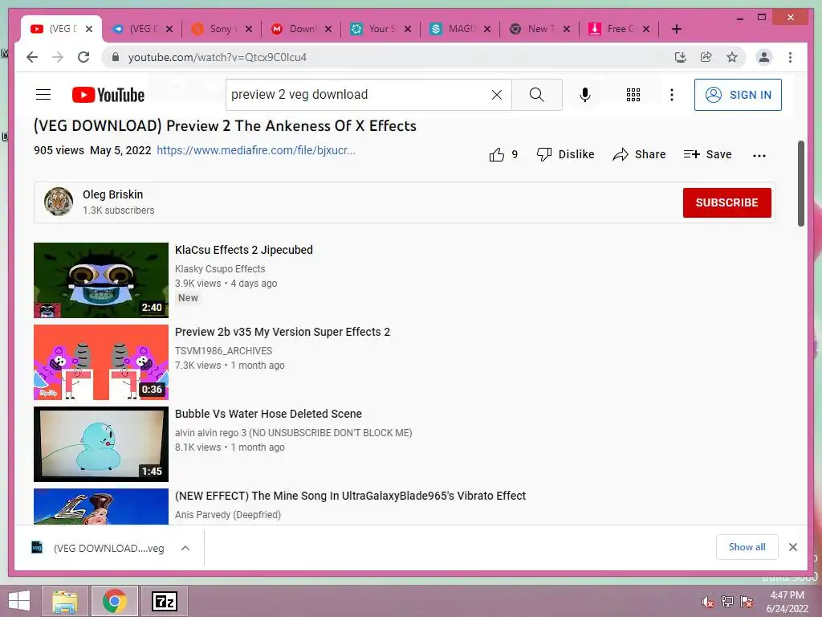Click the search magnifier button
This screenshot has height=617, width=822.
coord(537,95)
